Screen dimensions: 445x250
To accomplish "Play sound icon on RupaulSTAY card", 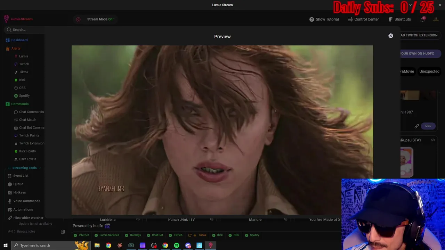I will click(433, 140).
